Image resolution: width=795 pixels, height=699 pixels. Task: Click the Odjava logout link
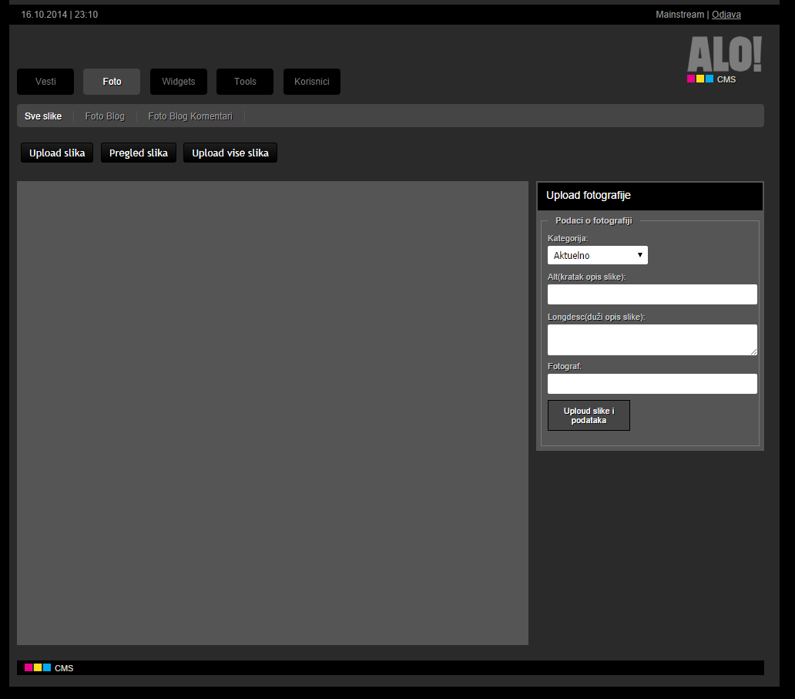[x=726, y=15]
